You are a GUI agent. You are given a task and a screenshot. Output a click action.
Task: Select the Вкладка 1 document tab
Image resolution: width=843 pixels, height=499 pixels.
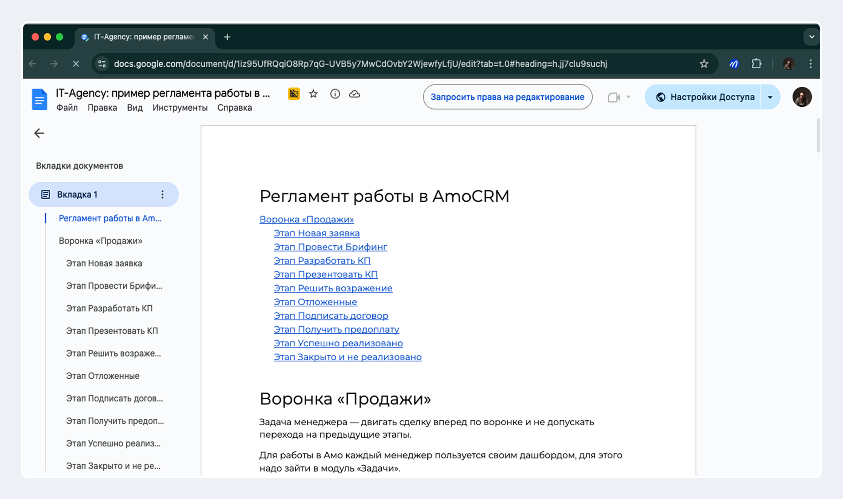(x=104, y=194)
